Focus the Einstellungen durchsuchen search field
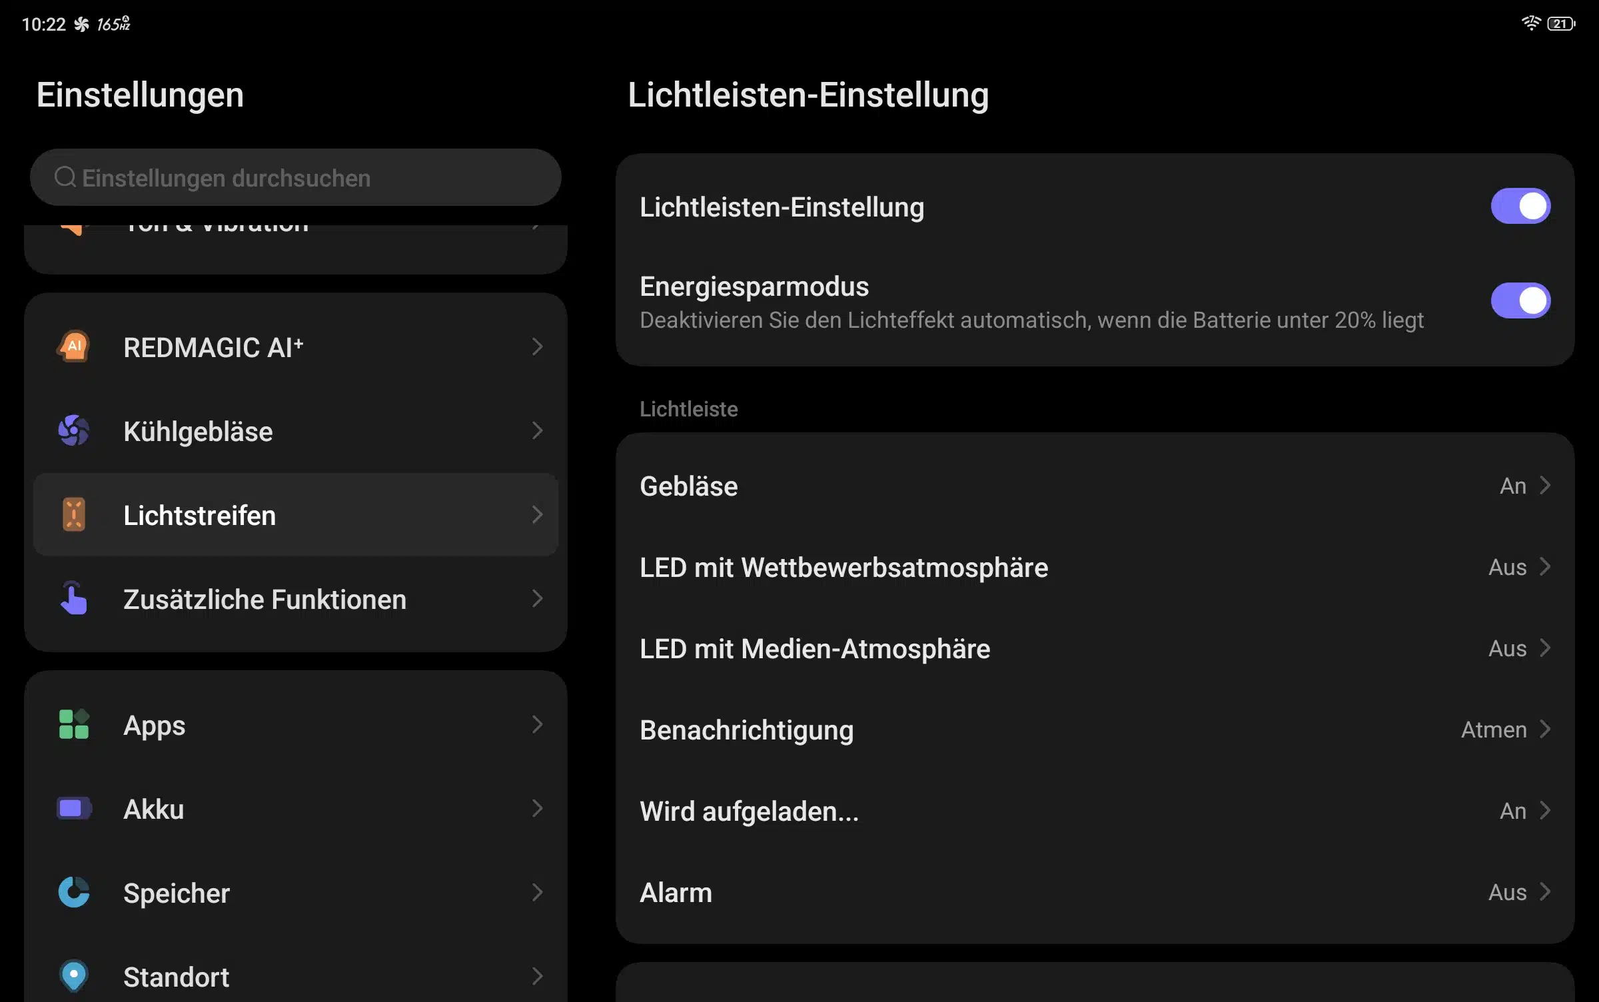The height and width of the screenshot is (1002, 1599). pyautogui.click(x=296, y=177)
